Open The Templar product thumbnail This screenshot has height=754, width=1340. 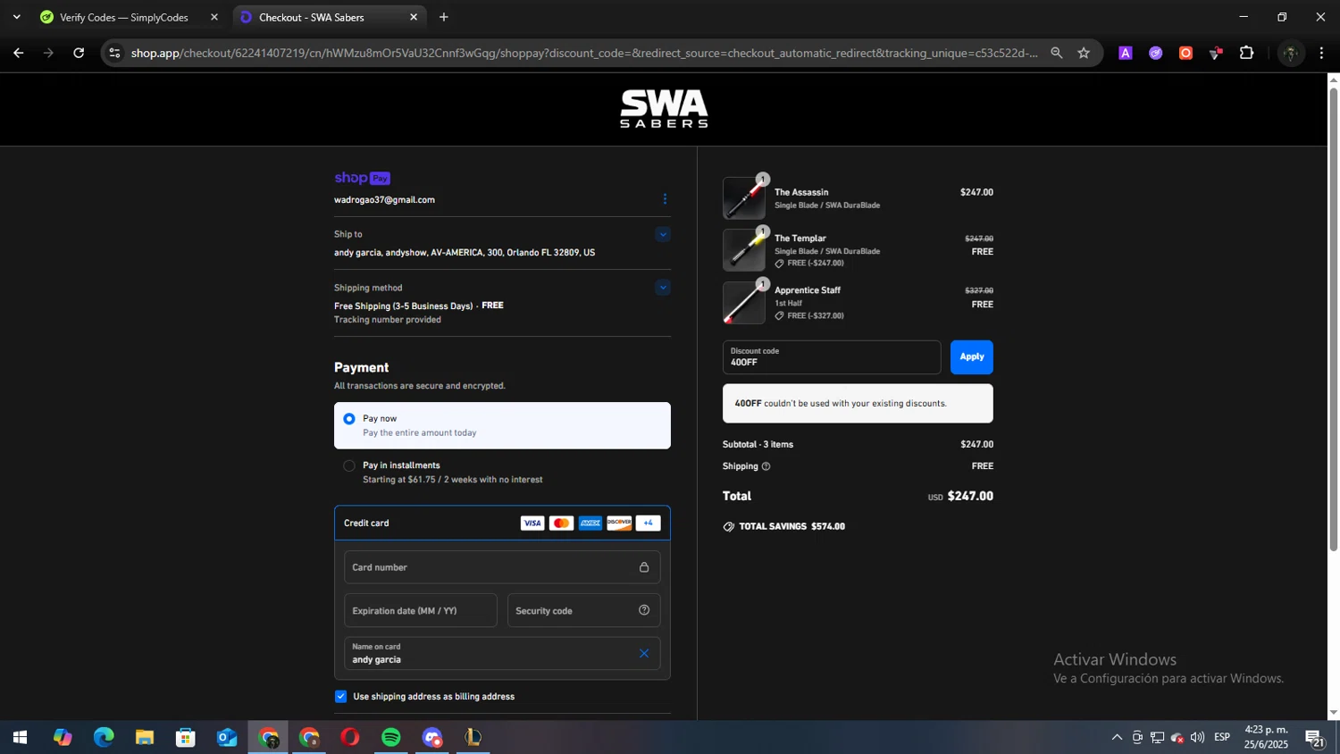coord(744,250)
